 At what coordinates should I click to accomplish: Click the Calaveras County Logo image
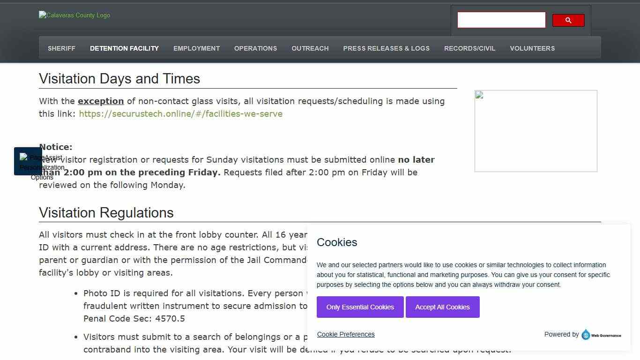74,15
